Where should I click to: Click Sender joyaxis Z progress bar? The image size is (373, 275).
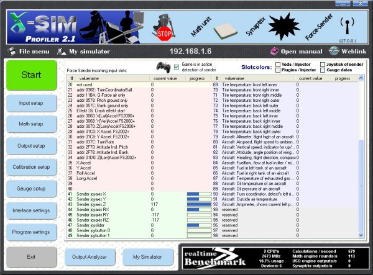tap(199, 204)
